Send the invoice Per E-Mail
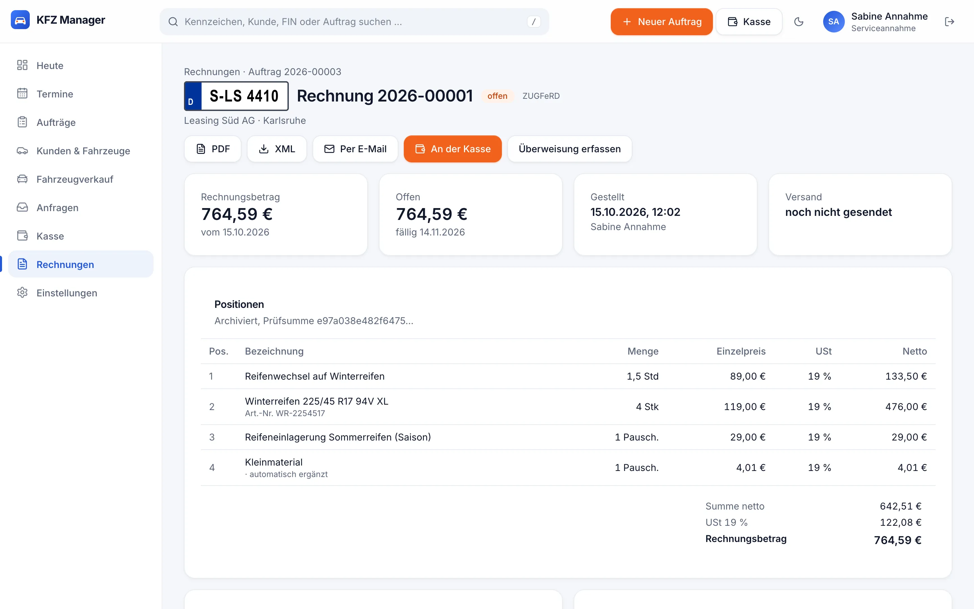 355,149
